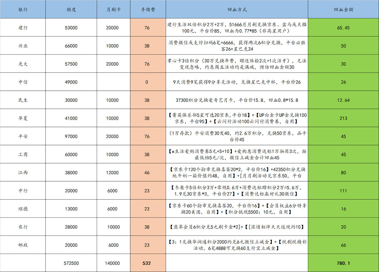Select the 平安 bank name cell
This screenshot has height=272, width=379.
pos(23,136)
